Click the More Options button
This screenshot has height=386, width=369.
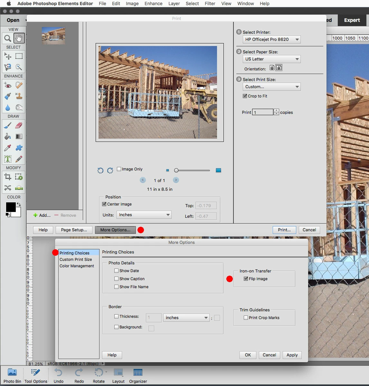pyautogui.click(x=115, y=230)
